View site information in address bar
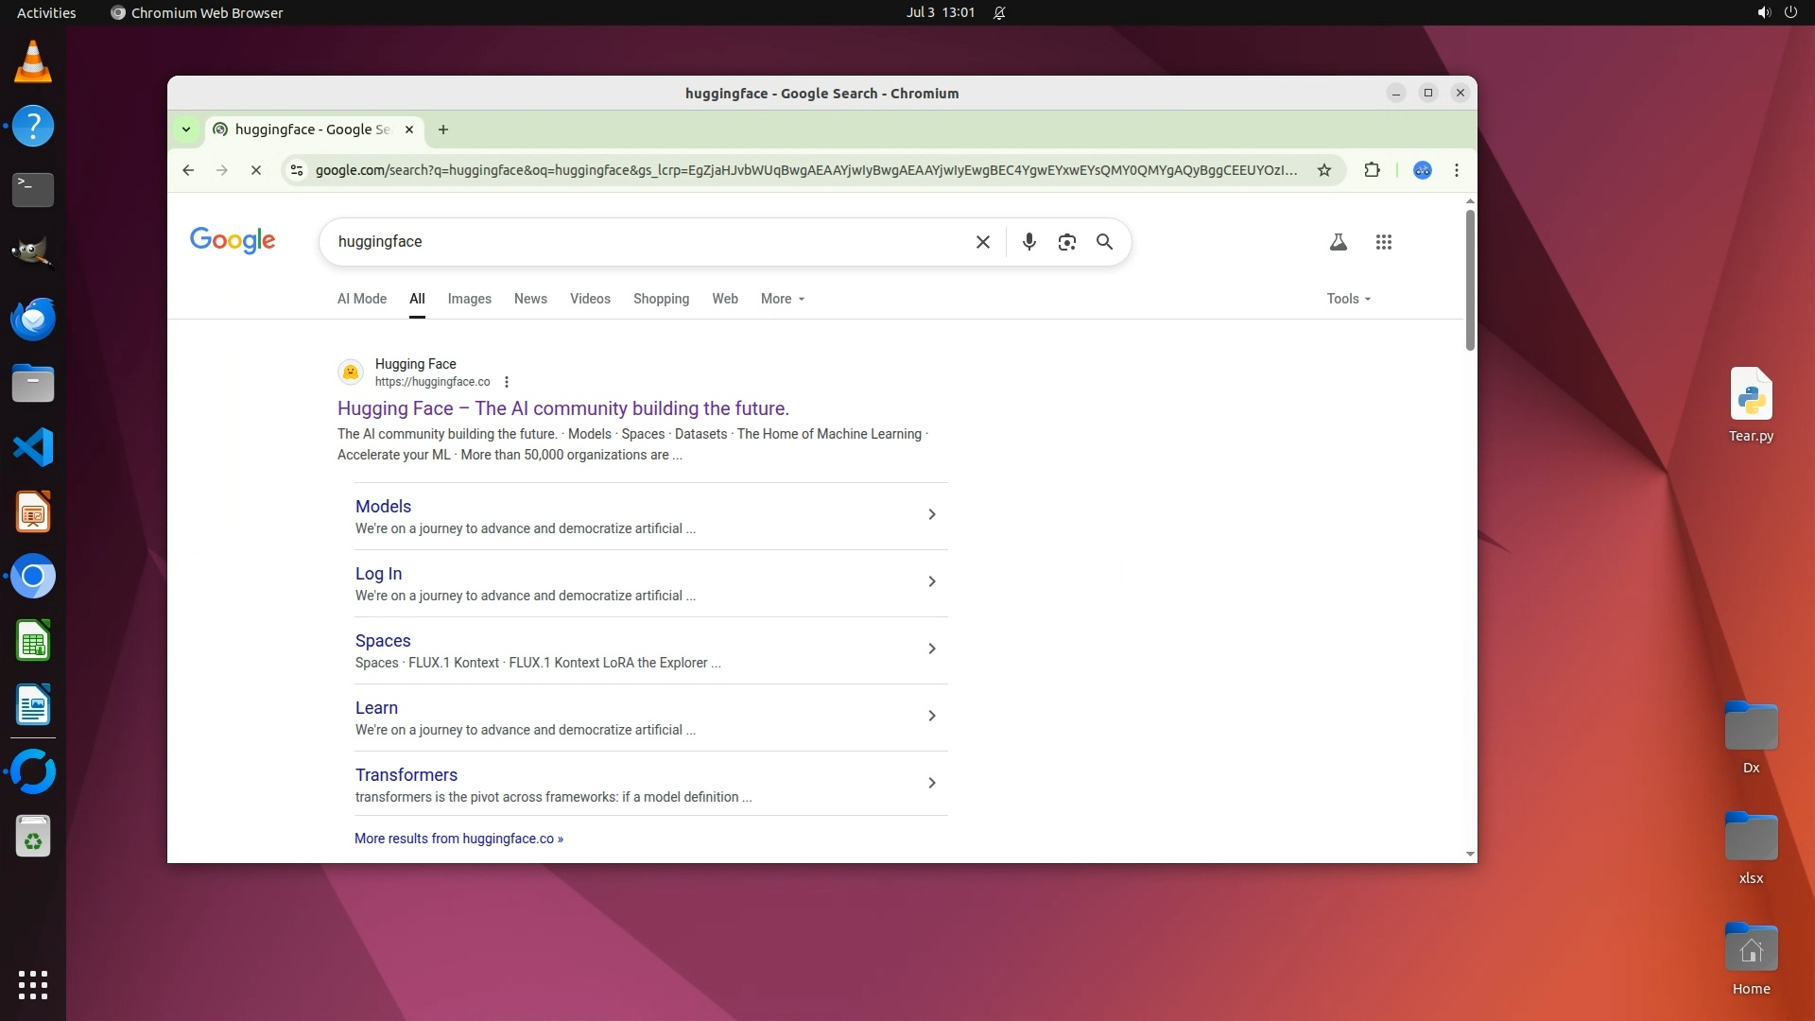Viewport: 1815px width, 1021px height. pos(297,170)
